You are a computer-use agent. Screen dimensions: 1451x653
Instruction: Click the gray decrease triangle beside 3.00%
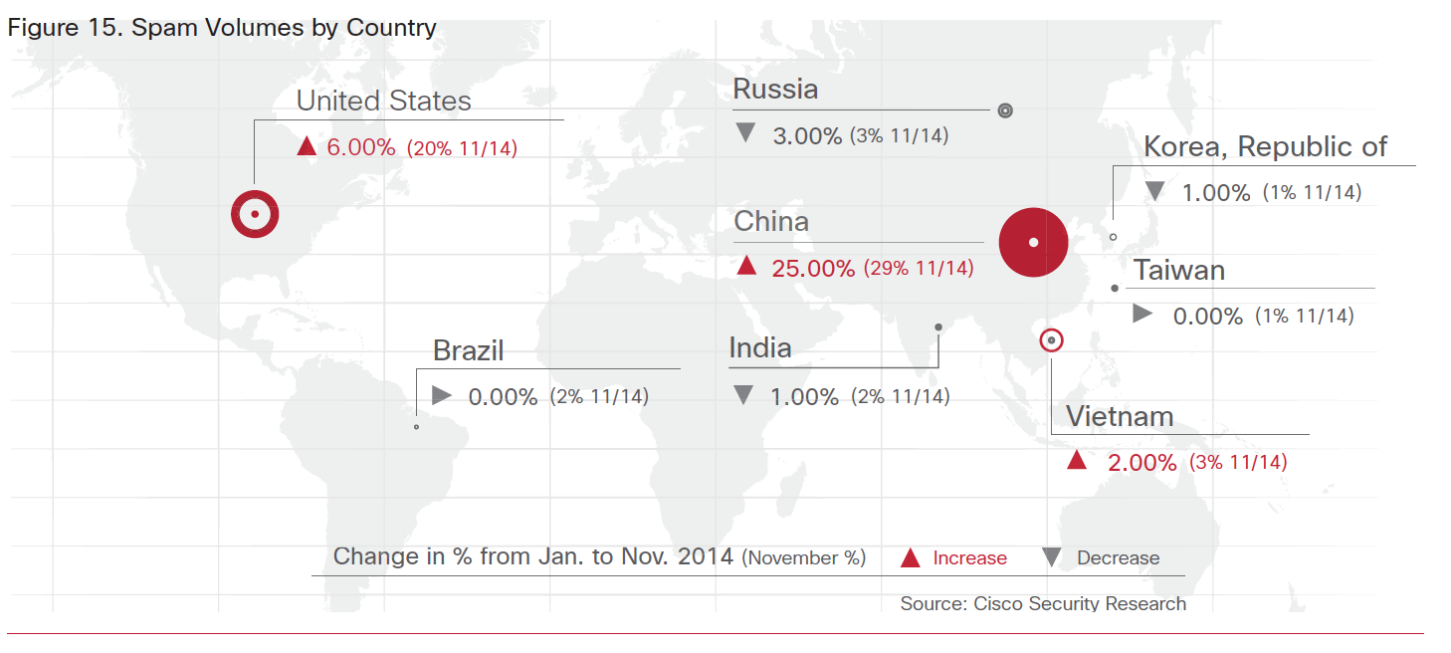(744, 133)
